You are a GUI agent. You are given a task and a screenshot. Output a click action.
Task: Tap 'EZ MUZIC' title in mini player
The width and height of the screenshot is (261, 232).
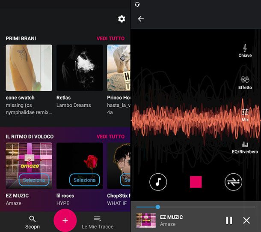(171, 217)
